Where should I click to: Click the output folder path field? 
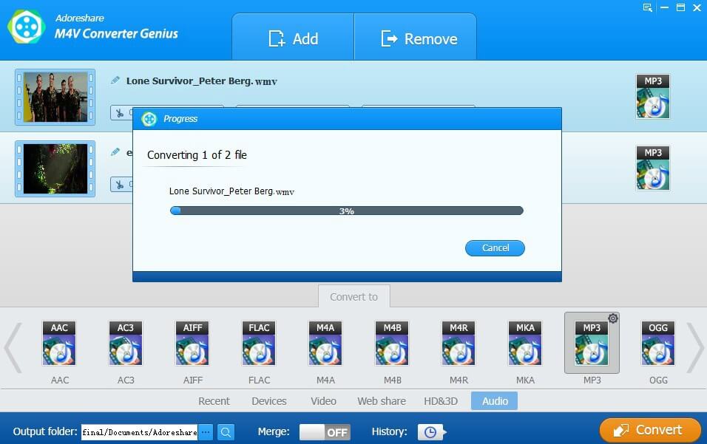(139, 432)
